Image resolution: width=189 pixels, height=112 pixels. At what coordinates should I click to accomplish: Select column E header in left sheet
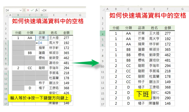point(54,15)
